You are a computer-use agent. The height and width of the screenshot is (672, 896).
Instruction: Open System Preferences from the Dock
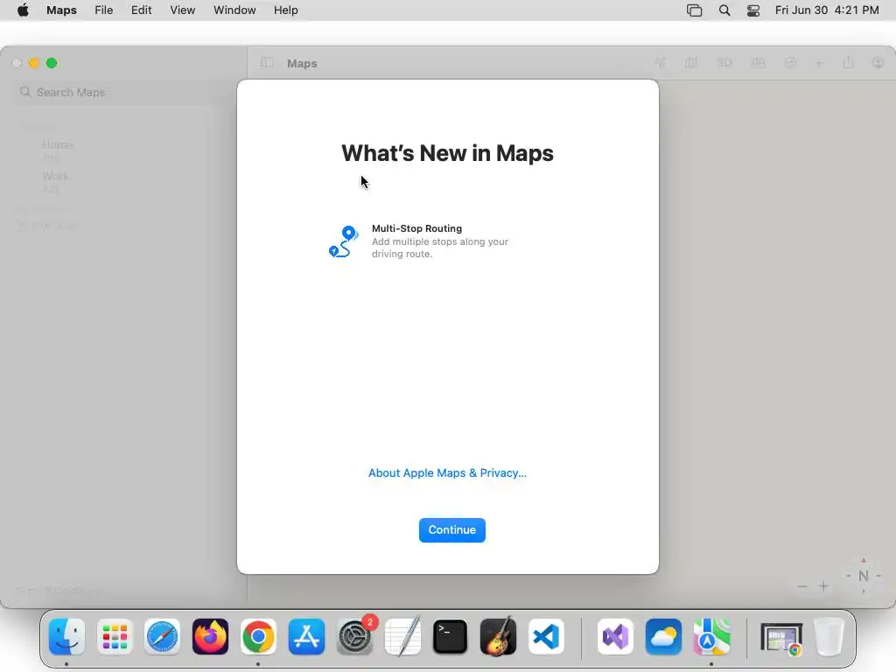click(x=355, y=637)
